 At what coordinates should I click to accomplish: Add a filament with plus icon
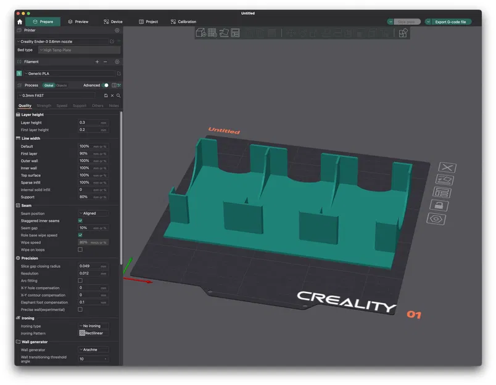(97, 62)
